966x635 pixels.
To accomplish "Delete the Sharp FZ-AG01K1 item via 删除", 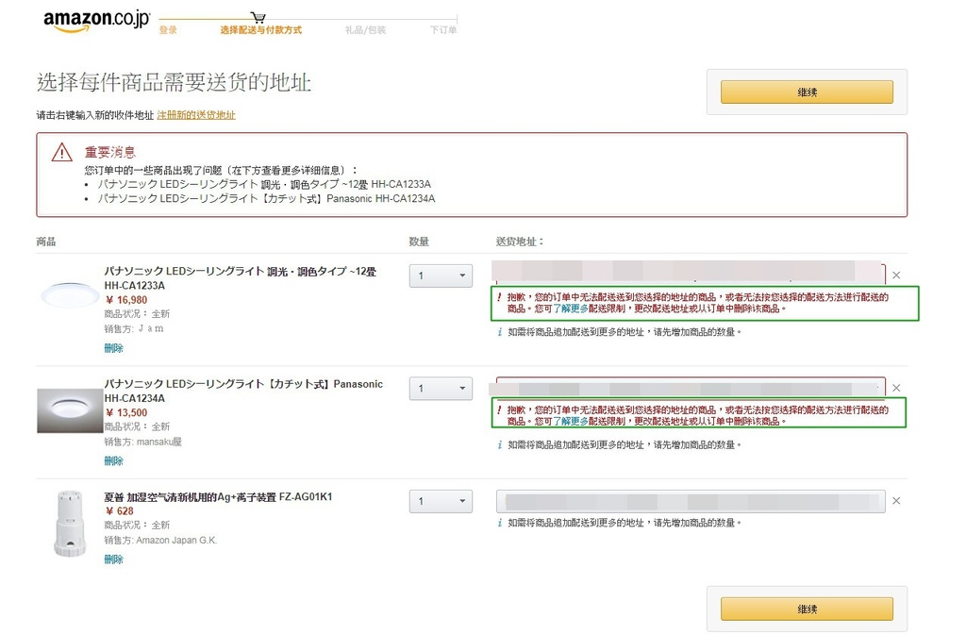I will point(113,560).
